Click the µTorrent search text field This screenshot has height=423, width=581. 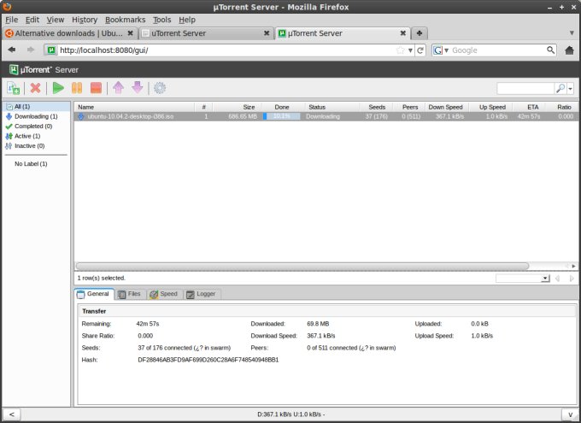coord(525,88)
